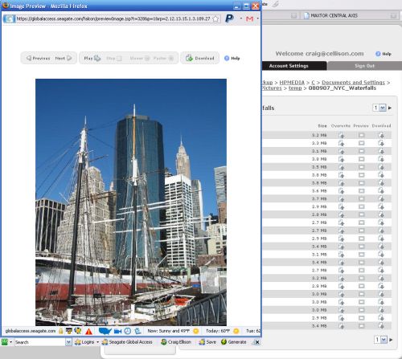
Task: Click the clock icon in status bar
Action: coord(128,331)
